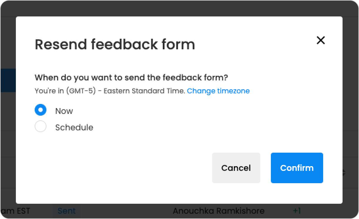Enable scheduled sending of the form
359x219 pixels.
click(x=41, y=126)
